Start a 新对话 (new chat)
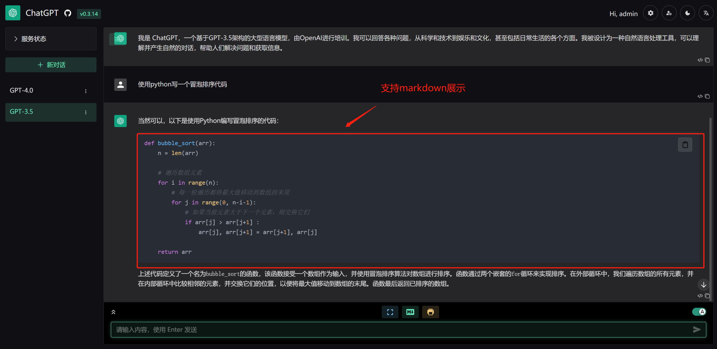 point(51,65)
